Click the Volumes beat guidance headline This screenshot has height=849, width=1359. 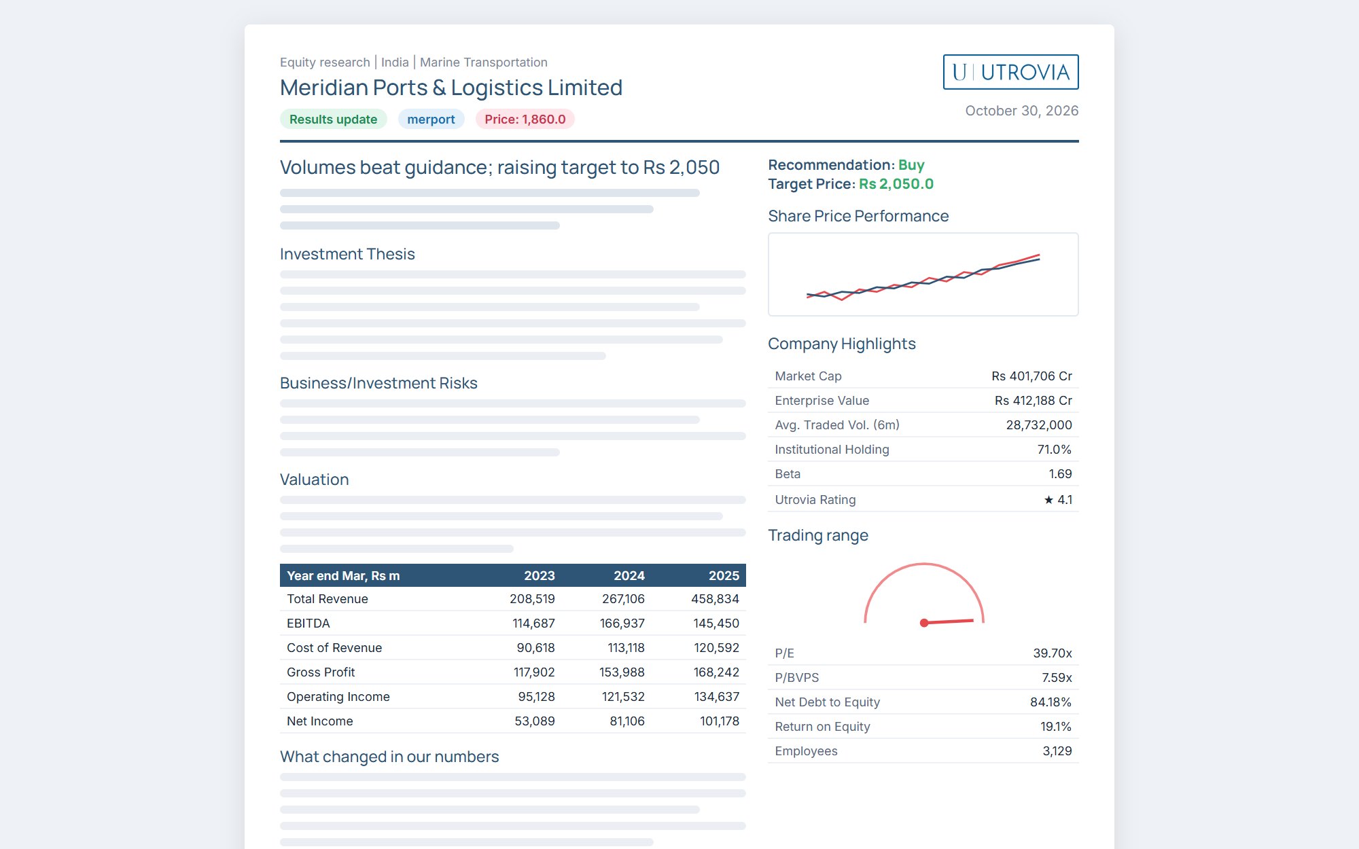click(x=499, y=167)
